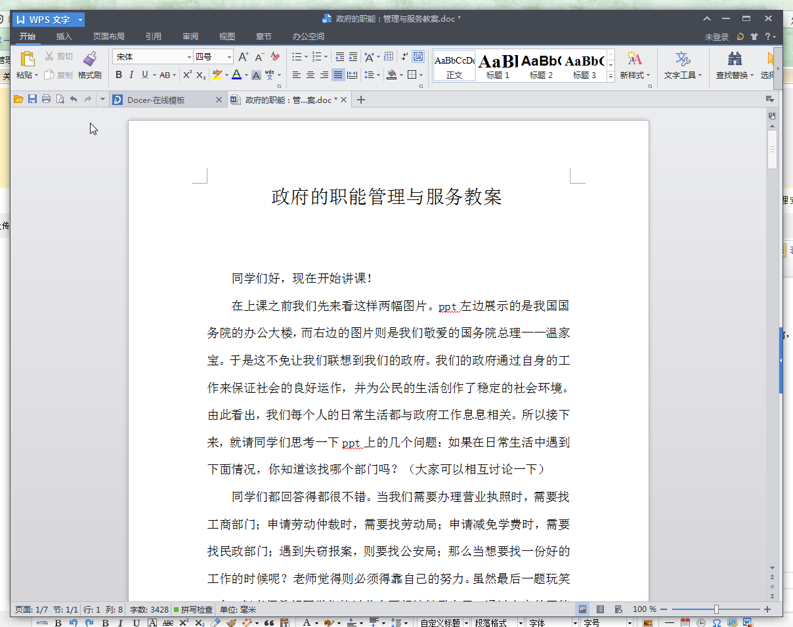Open 查找替换 find and replace
The width and height of the screenshot is (793, 627).
pyautogui.click(x=735, y=66)
